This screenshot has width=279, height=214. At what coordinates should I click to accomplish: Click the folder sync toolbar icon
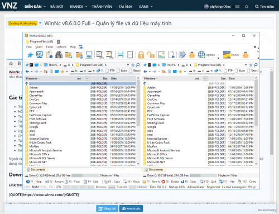pos(69,55)
